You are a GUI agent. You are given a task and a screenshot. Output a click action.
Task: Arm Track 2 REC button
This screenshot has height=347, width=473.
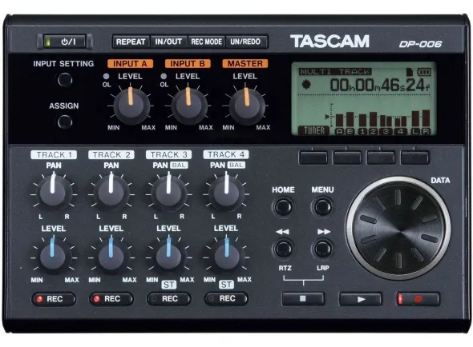click(111, 299)
